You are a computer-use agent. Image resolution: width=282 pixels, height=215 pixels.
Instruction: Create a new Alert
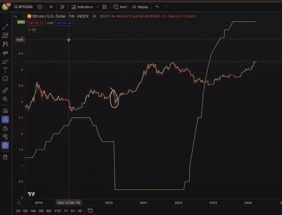point(120,7)
